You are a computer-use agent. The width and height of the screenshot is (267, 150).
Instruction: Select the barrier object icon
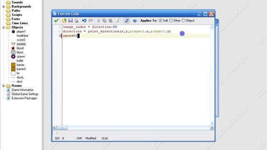(x=13, y=65)
